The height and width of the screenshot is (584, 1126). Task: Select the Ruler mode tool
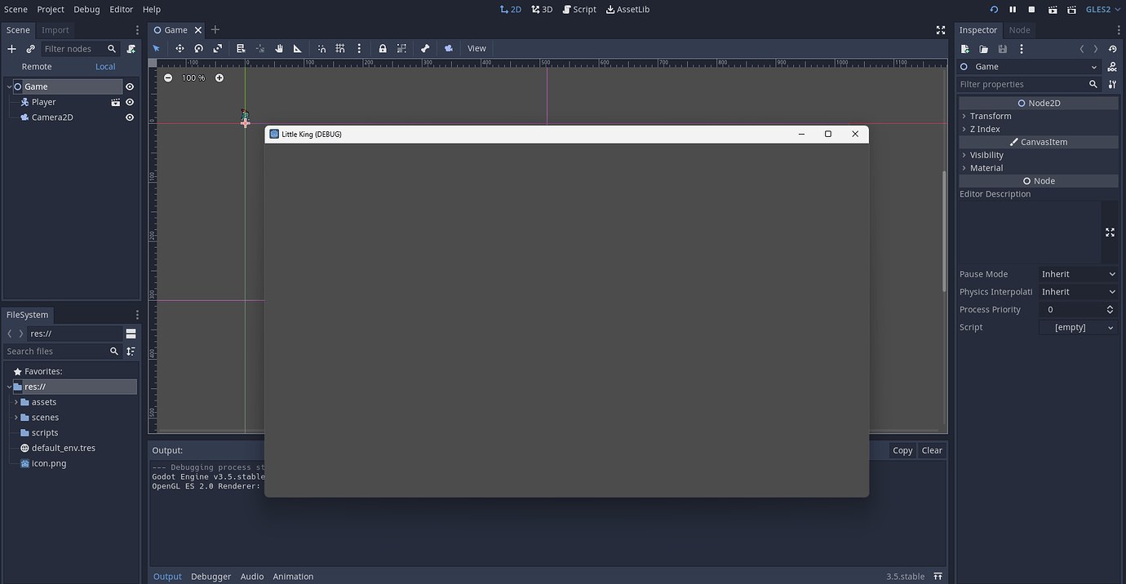pyautogui.click(x=298, y=48)
